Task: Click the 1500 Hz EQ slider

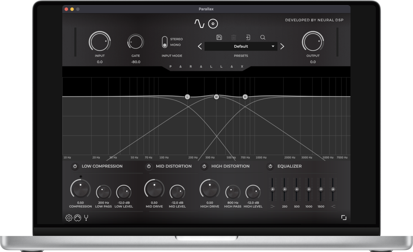Action: tap(321, 189)
